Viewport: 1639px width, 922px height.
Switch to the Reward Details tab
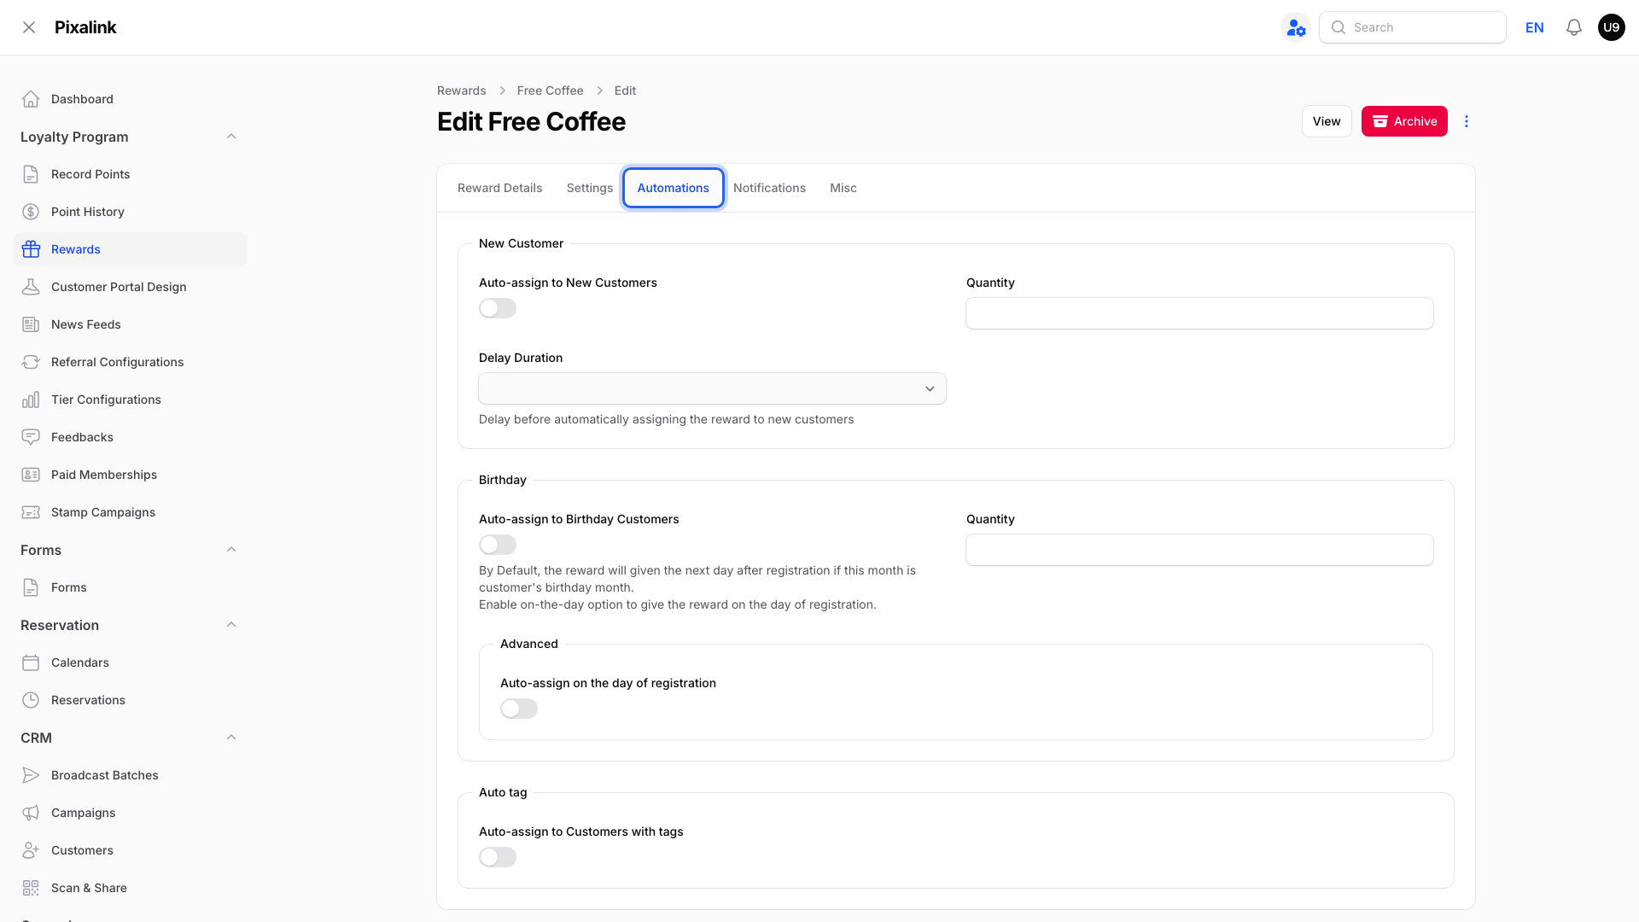(x=499, y=188)
